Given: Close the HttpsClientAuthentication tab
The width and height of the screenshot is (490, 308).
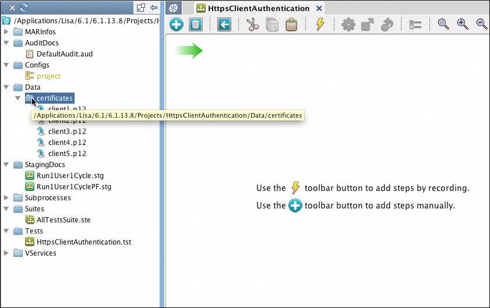Looking at the screenshot, I should coord(319,8).
